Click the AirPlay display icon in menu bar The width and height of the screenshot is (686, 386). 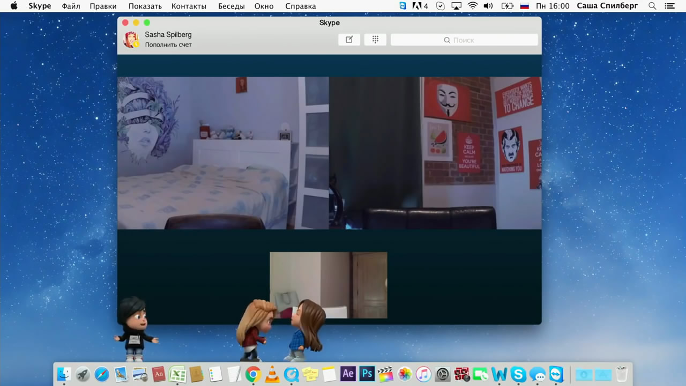point(456,6)
